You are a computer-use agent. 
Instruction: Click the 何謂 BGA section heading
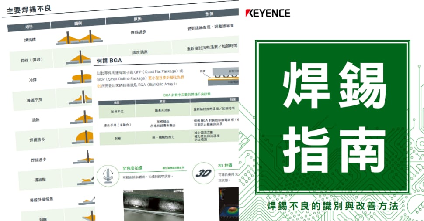coord(109,60)
